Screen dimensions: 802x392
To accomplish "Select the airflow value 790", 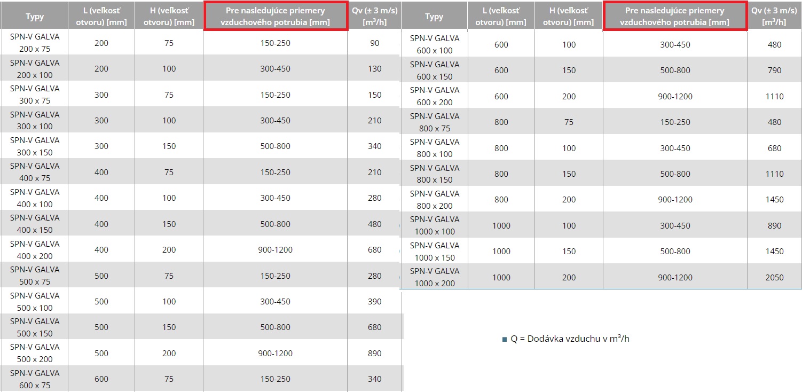I will point(774,70).
